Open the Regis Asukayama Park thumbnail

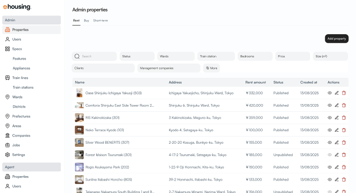pos(79,167)
